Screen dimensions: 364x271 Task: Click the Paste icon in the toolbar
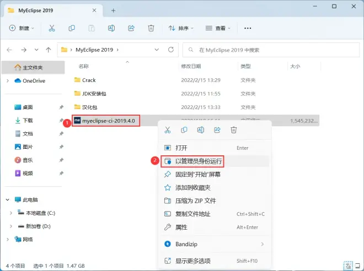pyautogui.click(x=92, y=28)
